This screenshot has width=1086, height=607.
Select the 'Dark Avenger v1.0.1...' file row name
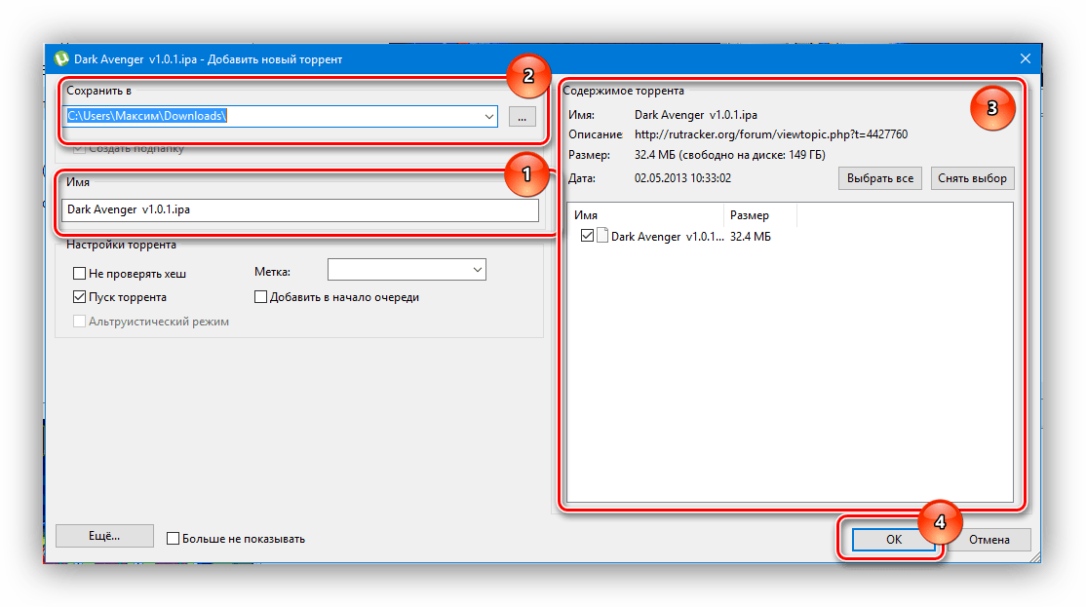pyautogui.click(x=667, y=237)
